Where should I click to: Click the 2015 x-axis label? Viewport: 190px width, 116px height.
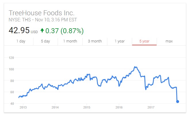(87, 107)
